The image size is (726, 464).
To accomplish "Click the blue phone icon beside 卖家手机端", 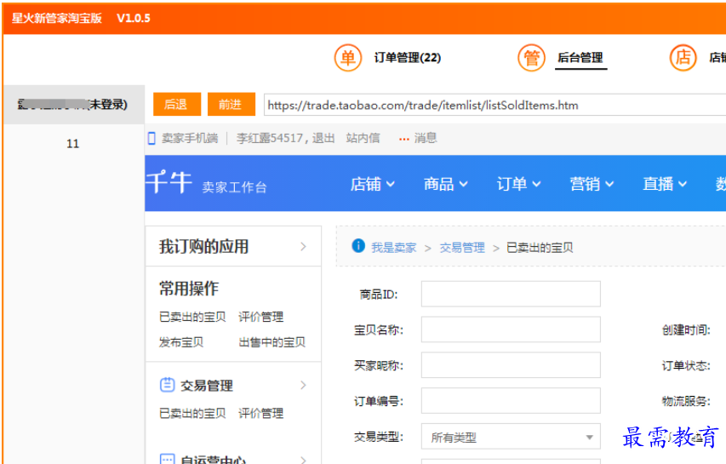I will pyautogui.click(x=151, y=138).
